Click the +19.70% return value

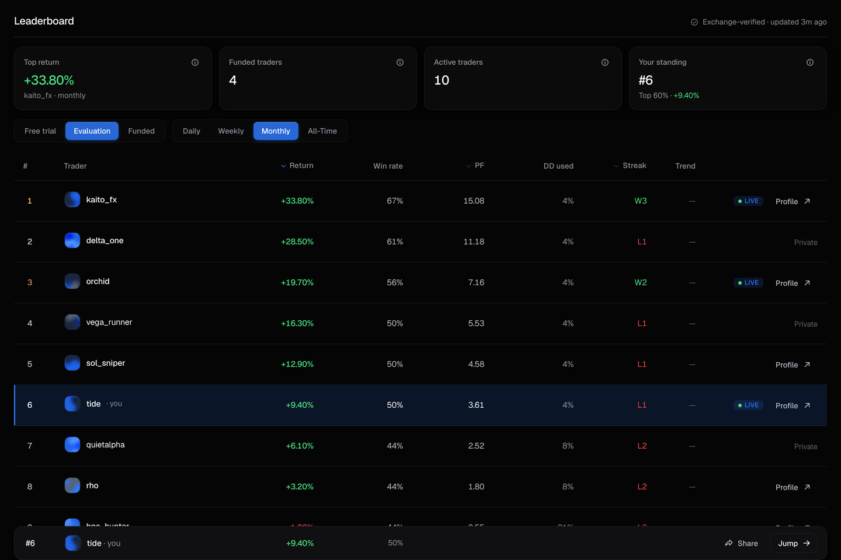[297, 282]
